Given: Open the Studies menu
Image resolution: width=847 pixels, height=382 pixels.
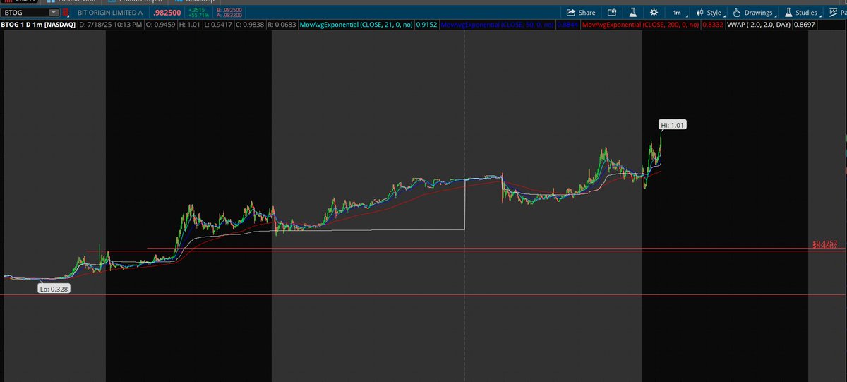Looking at the screenshot, I should coord(801,13).
